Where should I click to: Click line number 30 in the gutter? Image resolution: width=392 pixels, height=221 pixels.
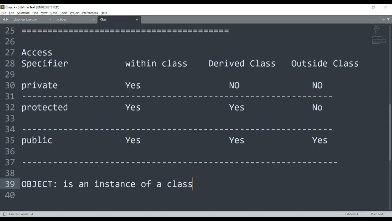click(x=10, y=85)
